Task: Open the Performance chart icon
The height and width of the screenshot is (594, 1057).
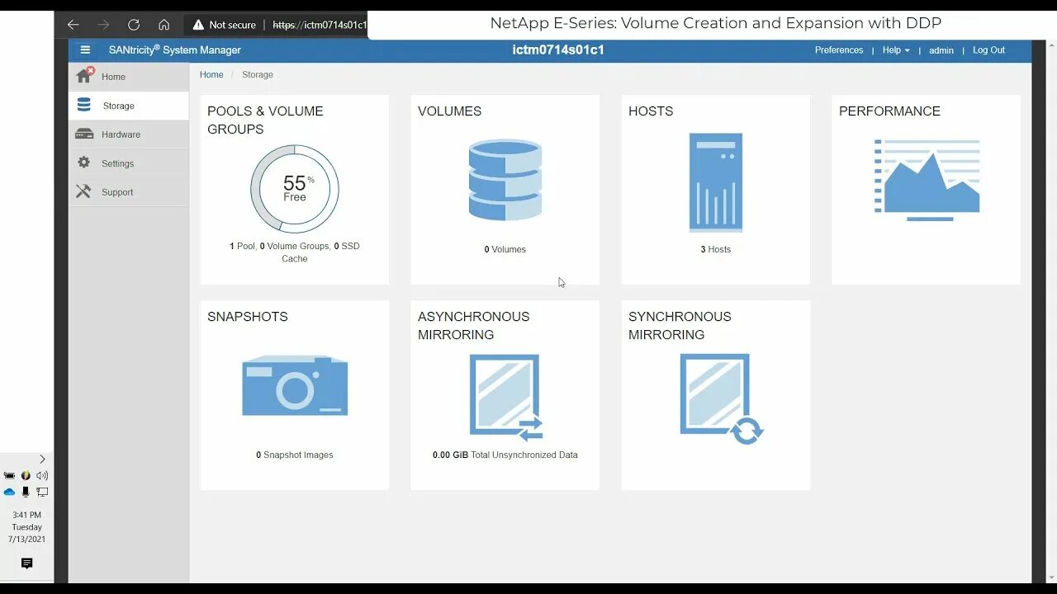Action: pyautogui.click(x=927, y=180)
